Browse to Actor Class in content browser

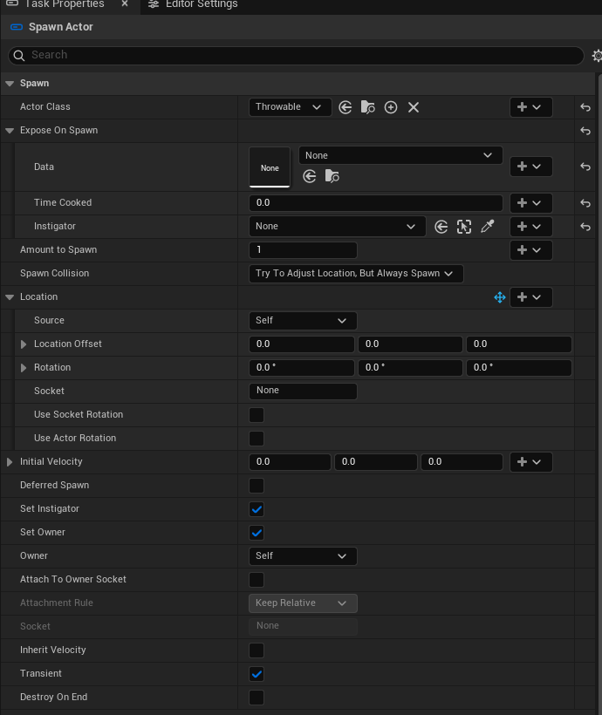[x=368, y=107]
